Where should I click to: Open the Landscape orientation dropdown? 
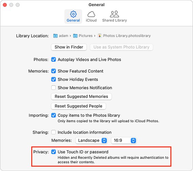coord(92,140)
